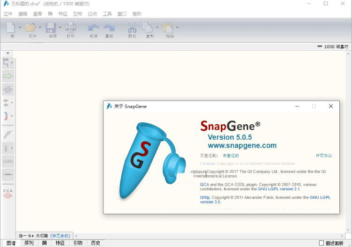
Task: Enable the 描述面板 checkbox
Action: point(321,243)
